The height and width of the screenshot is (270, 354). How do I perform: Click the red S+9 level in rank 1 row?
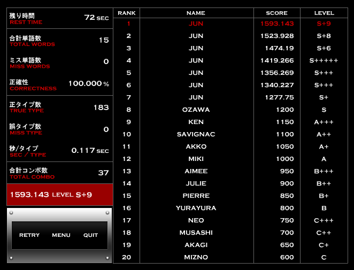click(324, 24)
